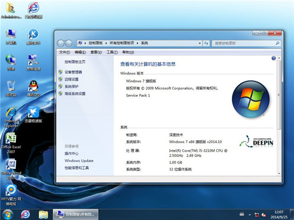The height and width of the screenshot is (220, 294).
Task: Click the 查看有关计算机的基本信息 heading
Action: click(148, 64)
